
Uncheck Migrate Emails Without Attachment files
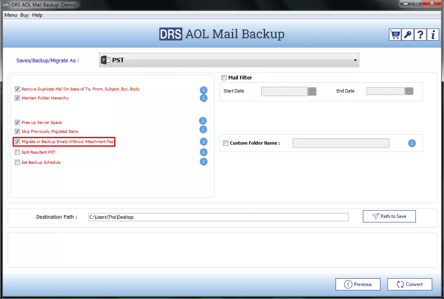coord(17,141)
